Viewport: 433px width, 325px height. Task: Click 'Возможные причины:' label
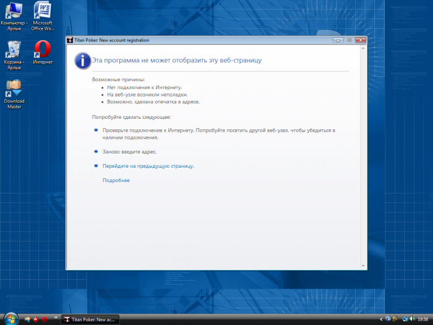119,80
